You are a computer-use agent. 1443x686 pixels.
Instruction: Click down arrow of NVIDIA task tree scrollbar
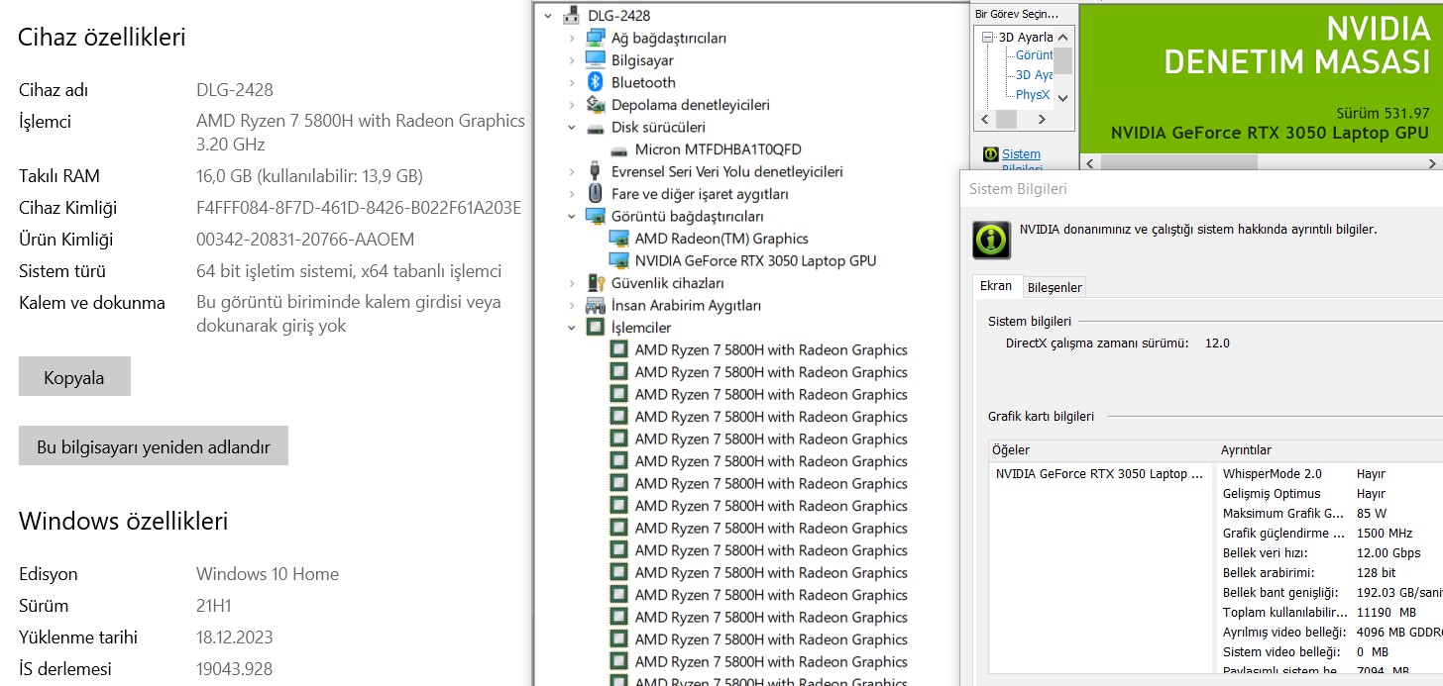click(1062, 98)
